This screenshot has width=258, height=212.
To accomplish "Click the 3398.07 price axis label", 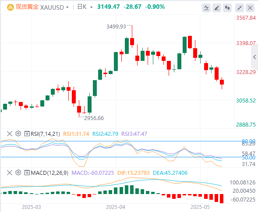I will pos(246,43).
